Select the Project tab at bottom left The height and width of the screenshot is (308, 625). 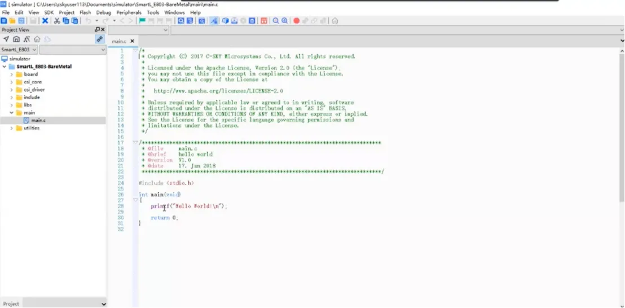point(11,303)
